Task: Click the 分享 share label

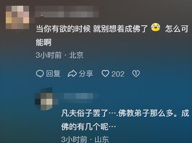Action: (x=86, y=74)
